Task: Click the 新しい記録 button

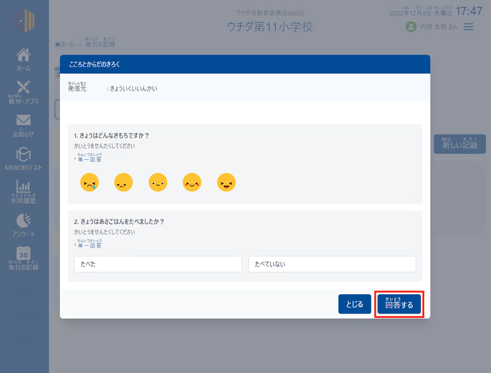Action: coord(460,144)
